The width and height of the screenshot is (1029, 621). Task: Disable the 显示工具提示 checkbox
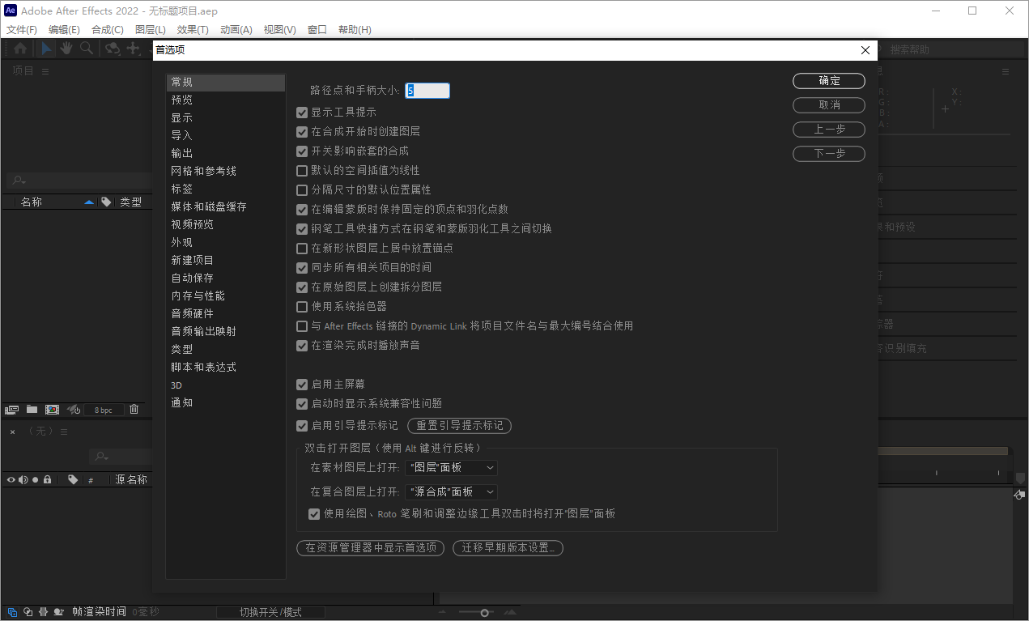[302, 113]
